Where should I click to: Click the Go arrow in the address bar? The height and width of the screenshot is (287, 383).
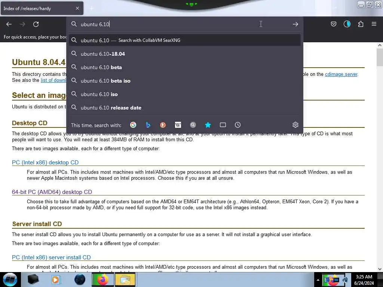(x=295, y=24)
